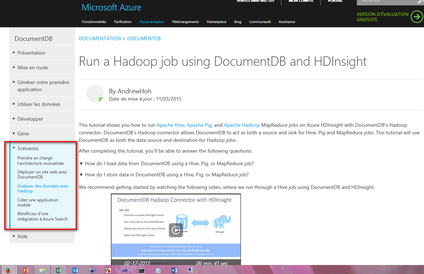The image size is (424, 274).
Task: Click the Microsoft Azure logo
Action: click(x=111, y=7)
